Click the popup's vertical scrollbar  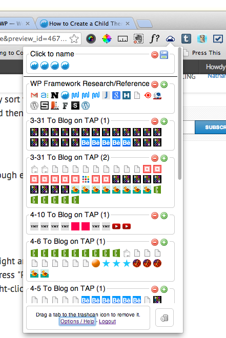180,113
